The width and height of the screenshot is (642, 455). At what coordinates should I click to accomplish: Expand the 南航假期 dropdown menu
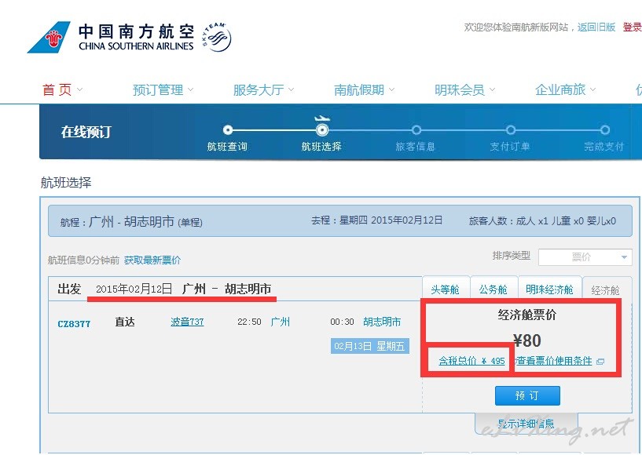click(x=364, y=89)
